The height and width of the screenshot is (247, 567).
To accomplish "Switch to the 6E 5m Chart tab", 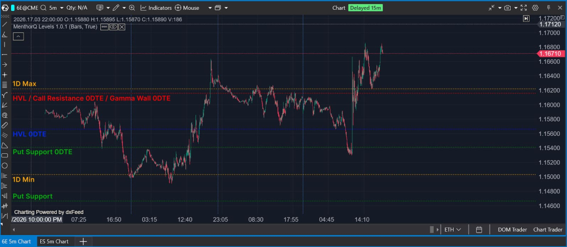I will 19,241.
